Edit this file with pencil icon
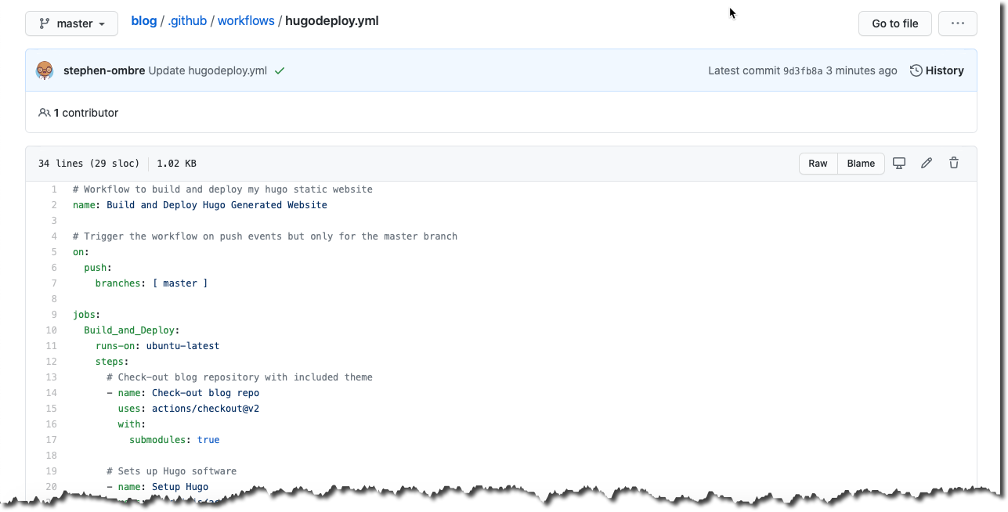The image size is (1008, 512). (x=927, y=163)
